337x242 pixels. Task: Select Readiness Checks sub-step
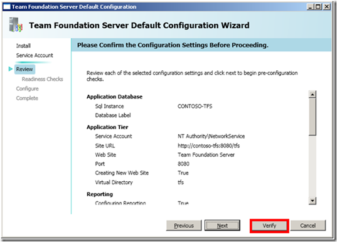(42, 79)
